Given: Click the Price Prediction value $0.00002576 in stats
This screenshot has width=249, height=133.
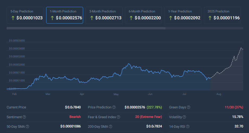Looking at the screenshot, I should tap(135, 107).
